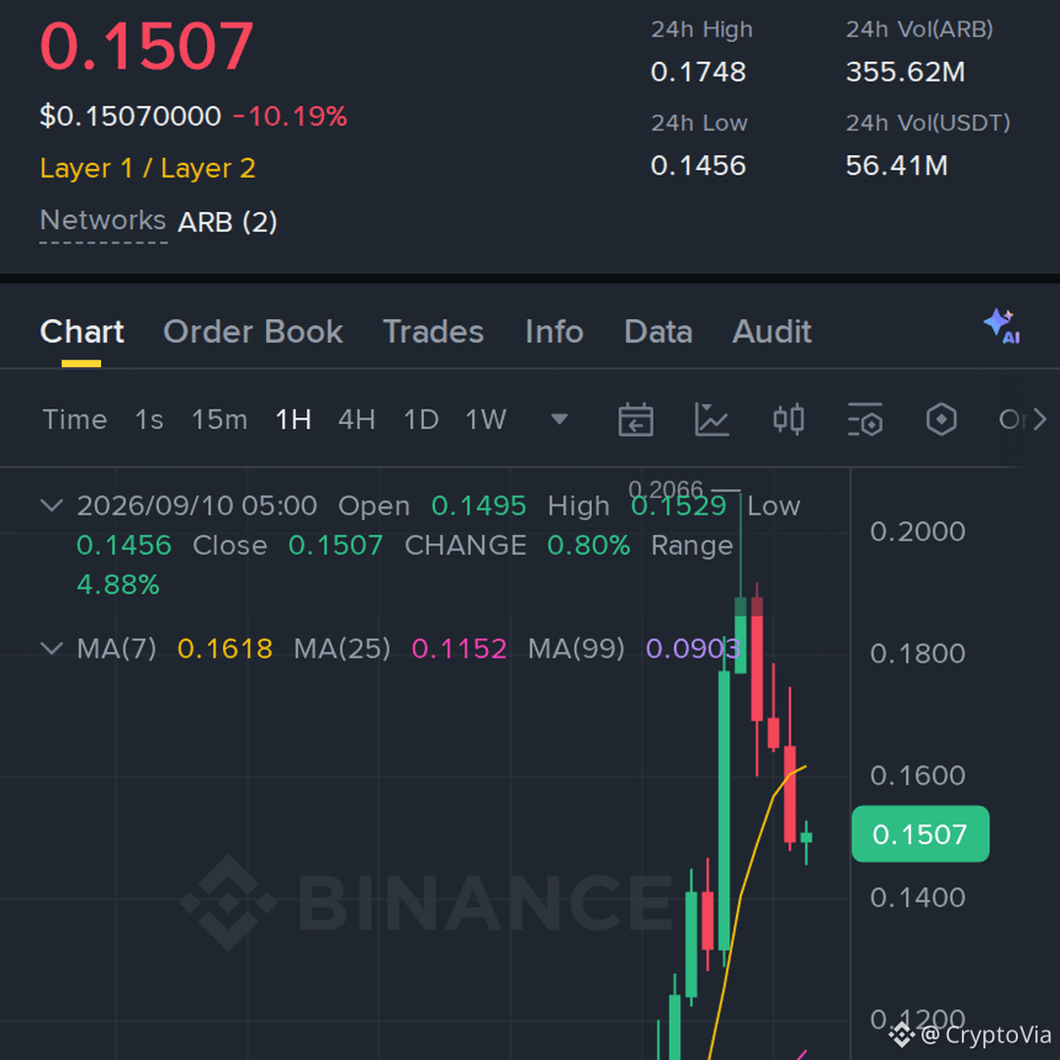The height and width of the screenshot is (1060, 1060).
Task: Open the line chart indicators icon
Action: point(712,420)
